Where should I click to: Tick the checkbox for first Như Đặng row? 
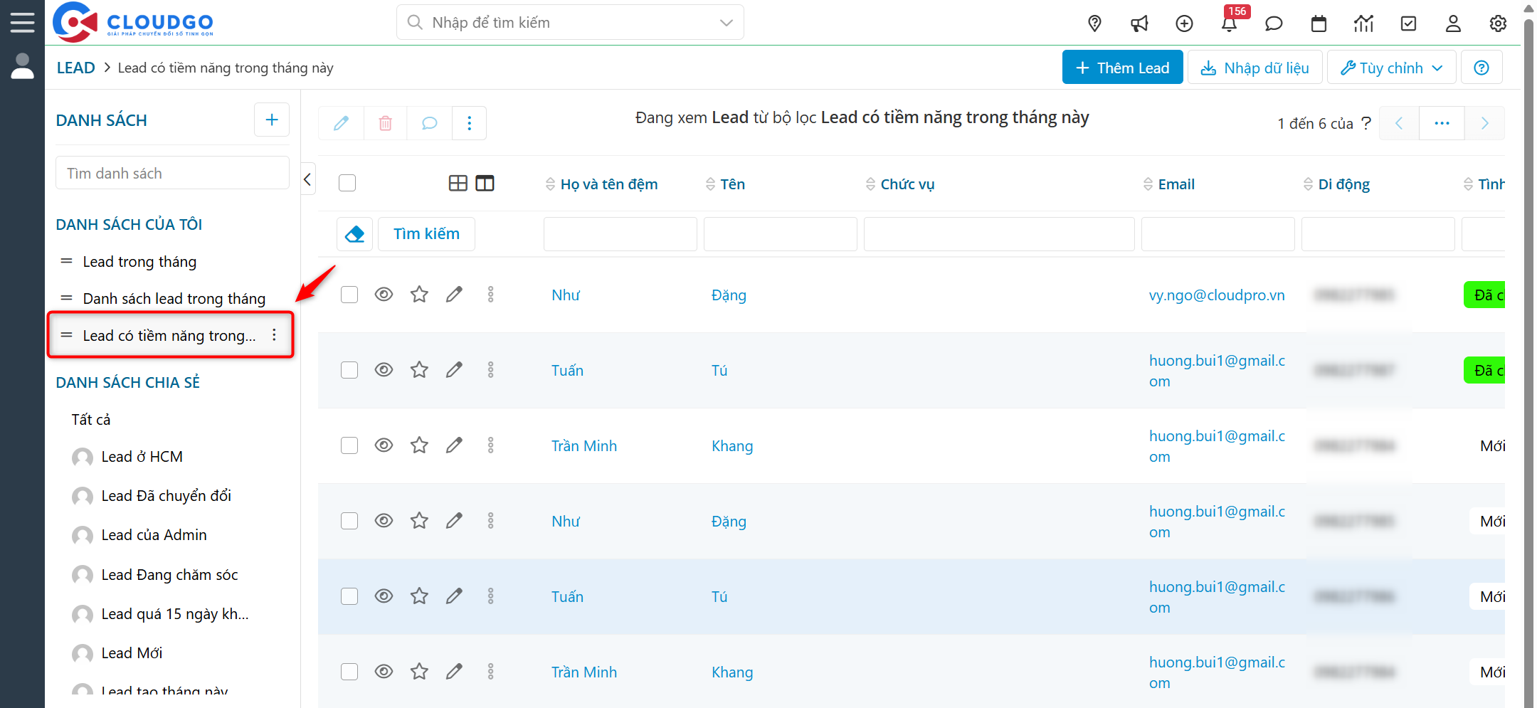(x=349, y=295)
